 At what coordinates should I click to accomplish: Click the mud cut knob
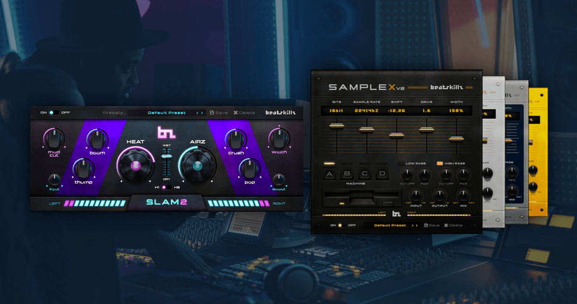click(x=54, y=138)
